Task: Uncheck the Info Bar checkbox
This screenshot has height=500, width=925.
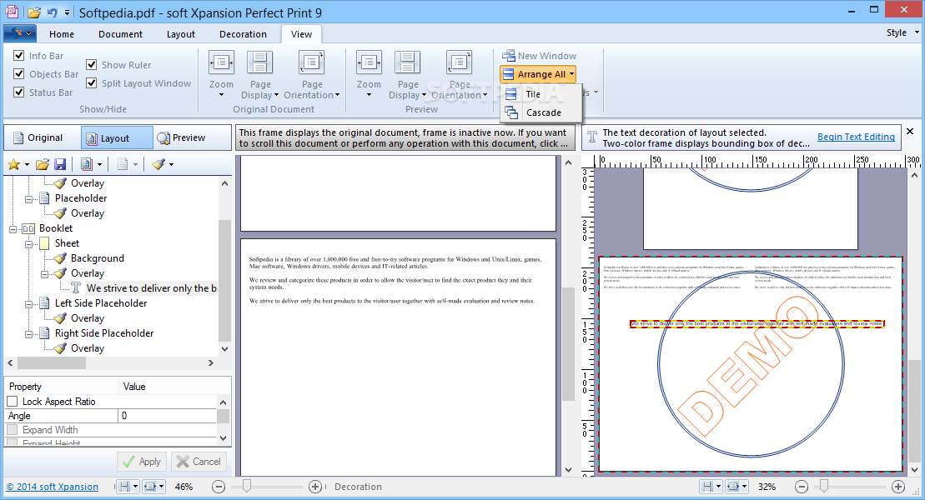Action: click(19, 56)
